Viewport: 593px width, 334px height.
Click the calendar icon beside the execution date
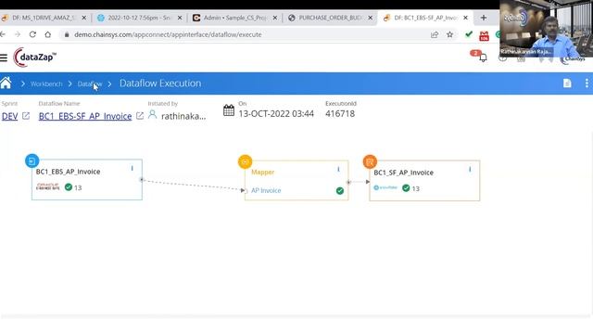(x=229, y=110)
